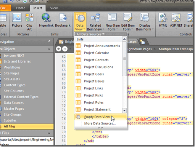The height and width of the screenshot is (147, 195).
Task: Click the list icon beside Project Links
Action: (78, 88)
